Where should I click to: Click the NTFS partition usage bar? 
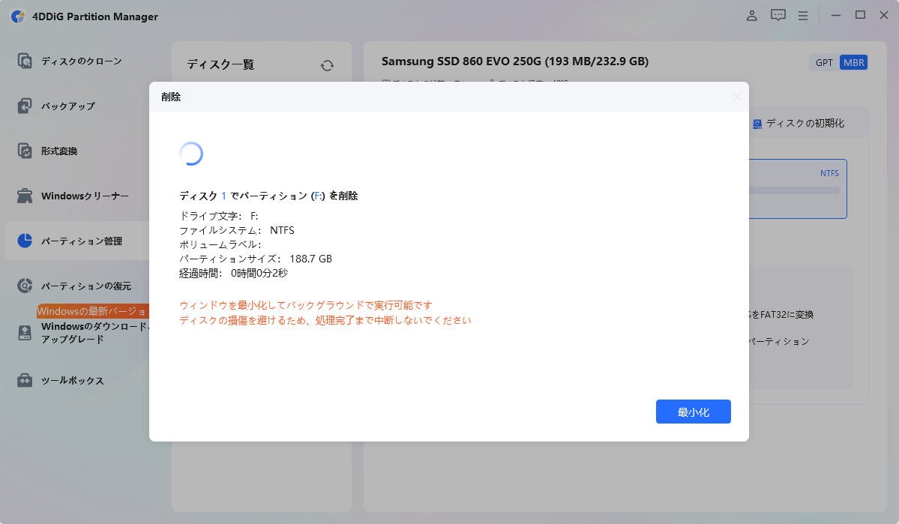pos(795,190)
